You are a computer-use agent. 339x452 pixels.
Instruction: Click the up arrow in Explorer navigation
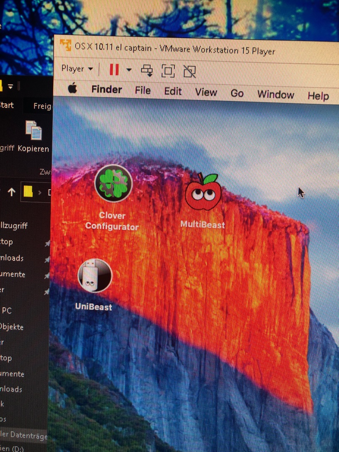[x=12, y=192]
